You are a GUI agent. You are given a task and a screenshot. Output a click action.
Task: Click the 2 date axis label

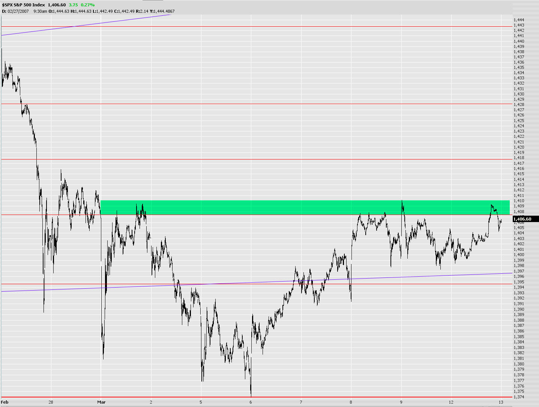[x=151, y=403]
